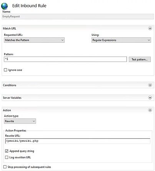
Task: Click the globe icon beside Edit Inbound Rule
Action: (x=5, y=6)
